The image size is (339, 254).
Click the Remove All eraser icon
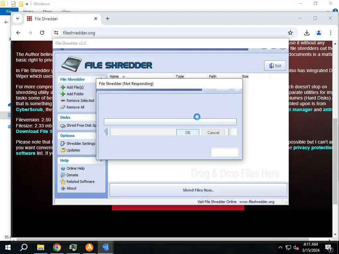click(63, 107)
